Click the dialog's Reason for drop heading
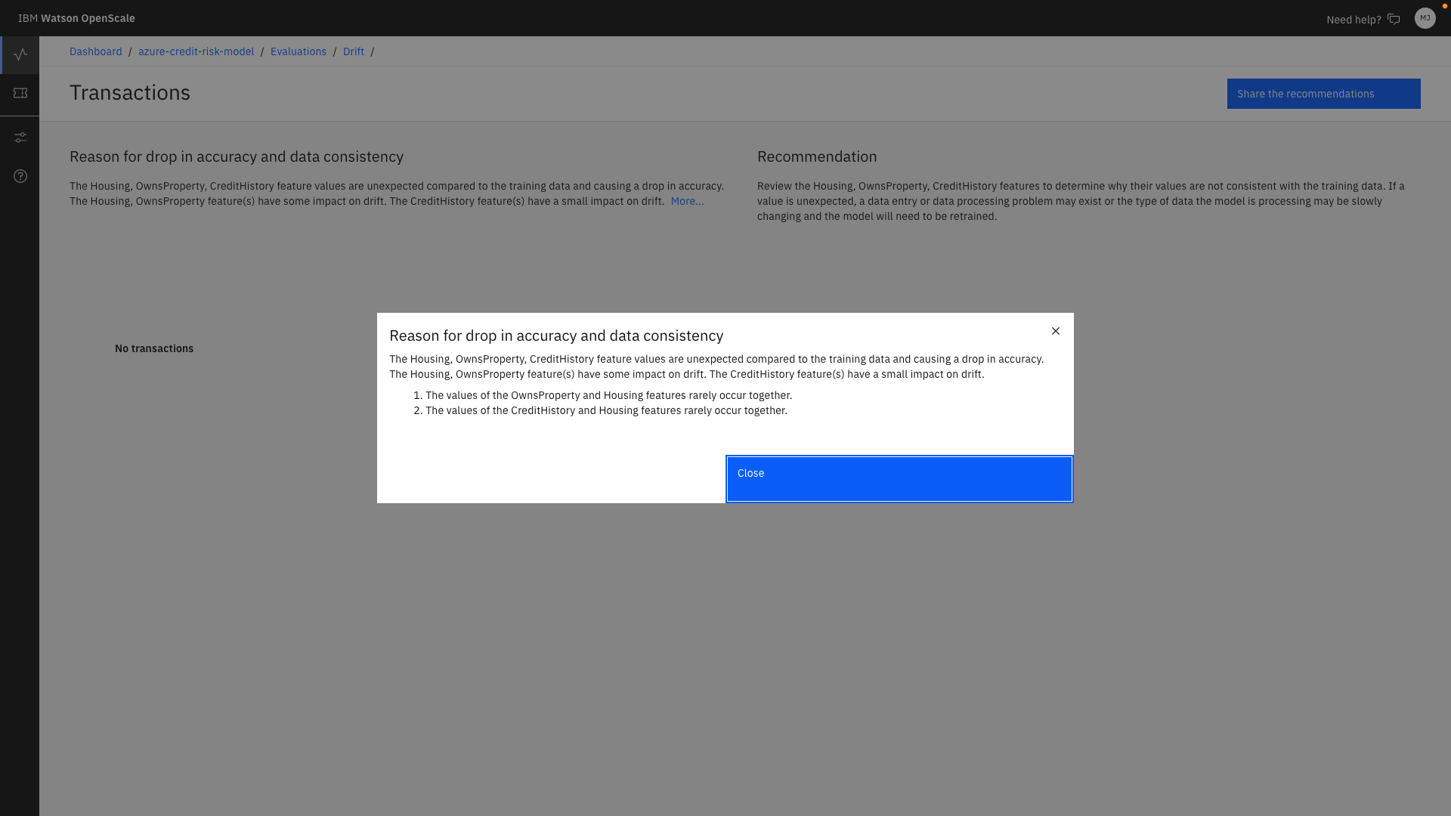The height and width of the screenshot is (816, 1451). pyautogui.click(x=555, y=335)
